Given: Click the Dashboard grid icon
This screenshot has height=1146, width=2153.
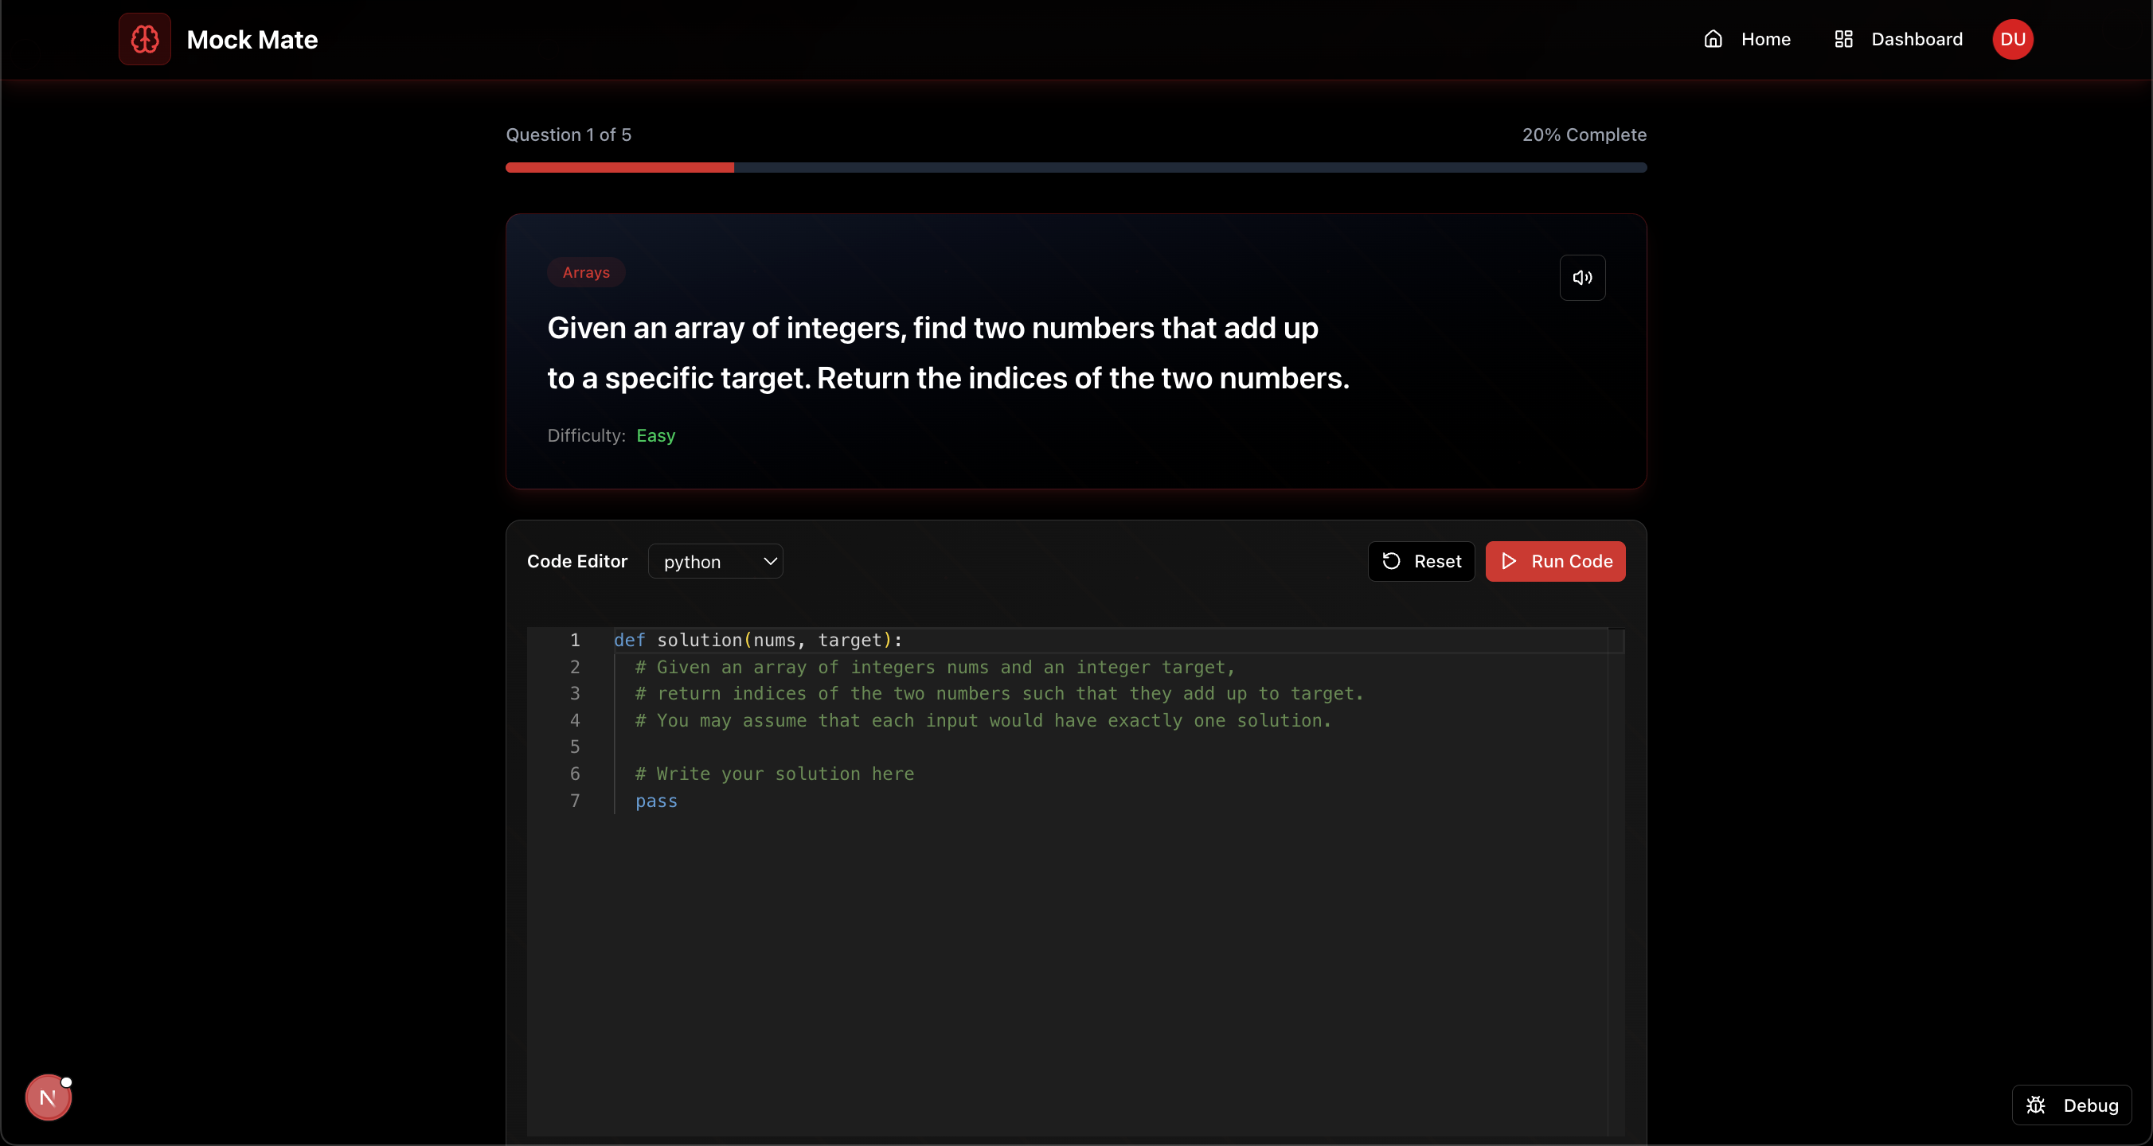Looking at the screenshot, I should (1843, 39).
